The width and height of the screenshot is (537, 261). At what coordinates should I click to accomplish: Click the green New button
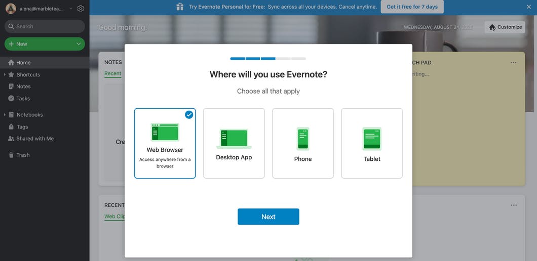tap(45, 44)
